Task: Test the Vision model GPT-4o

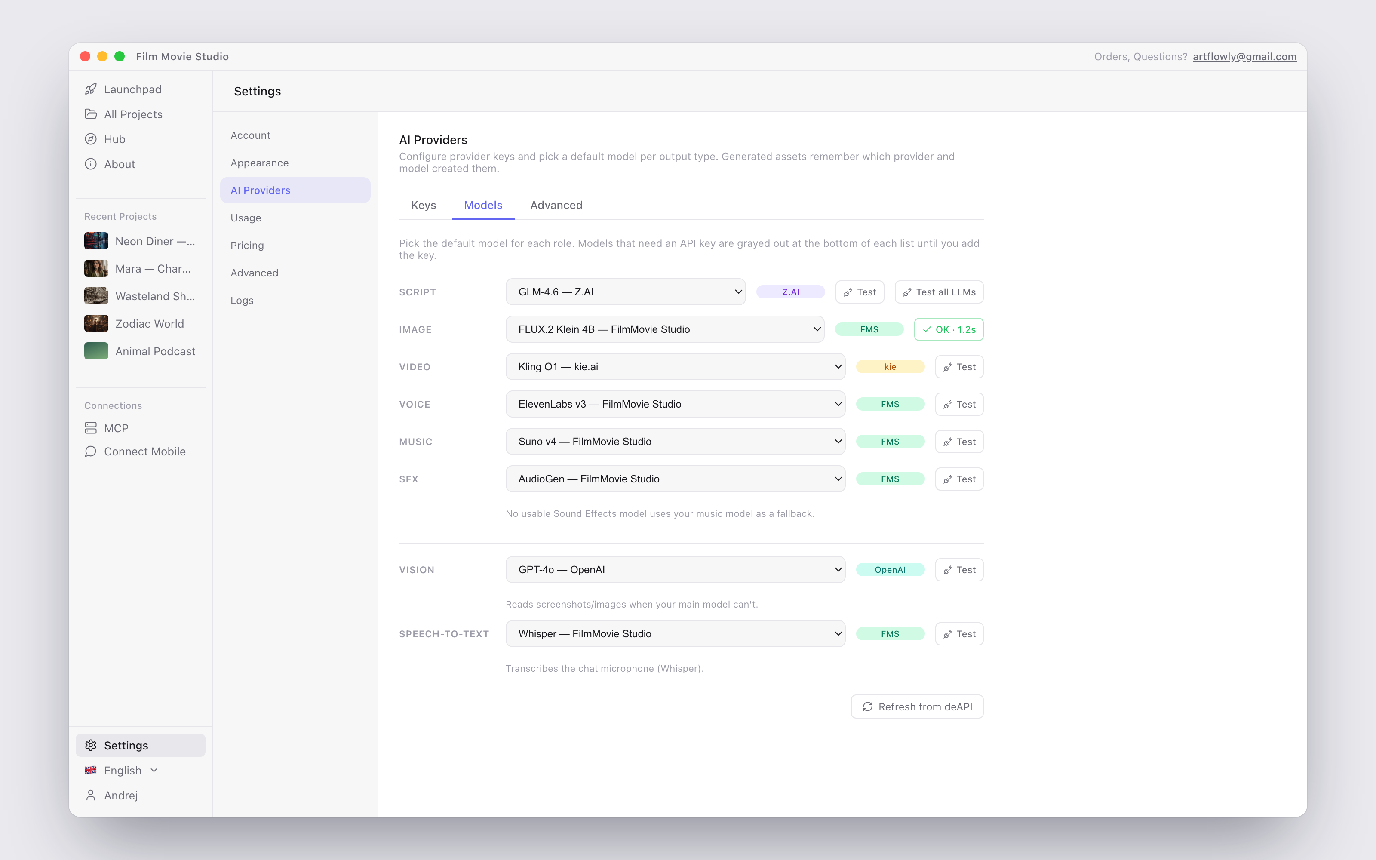Action: [959, 569]
